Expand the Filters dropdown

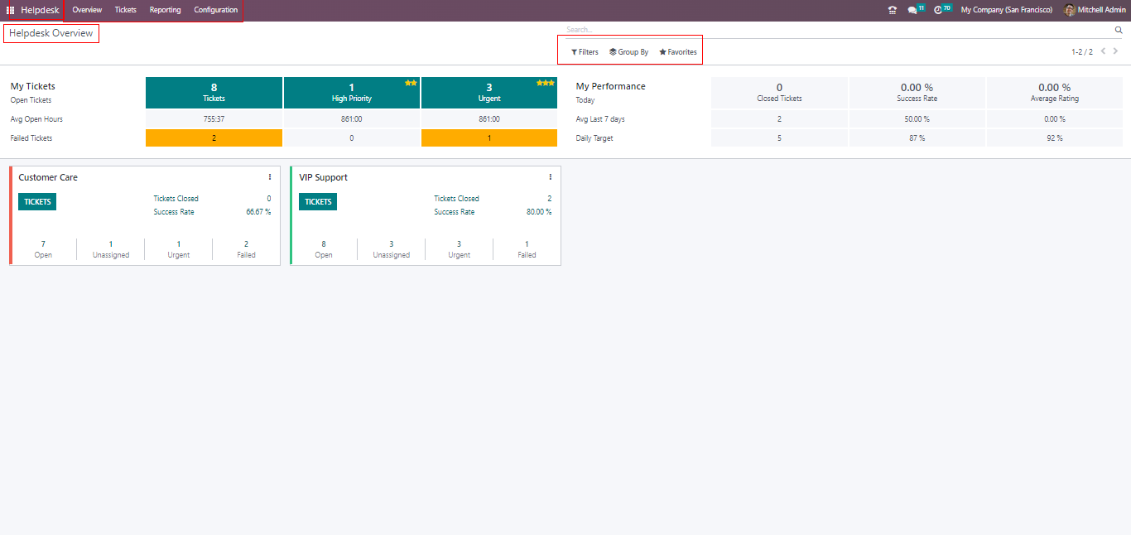click(585, 52)
